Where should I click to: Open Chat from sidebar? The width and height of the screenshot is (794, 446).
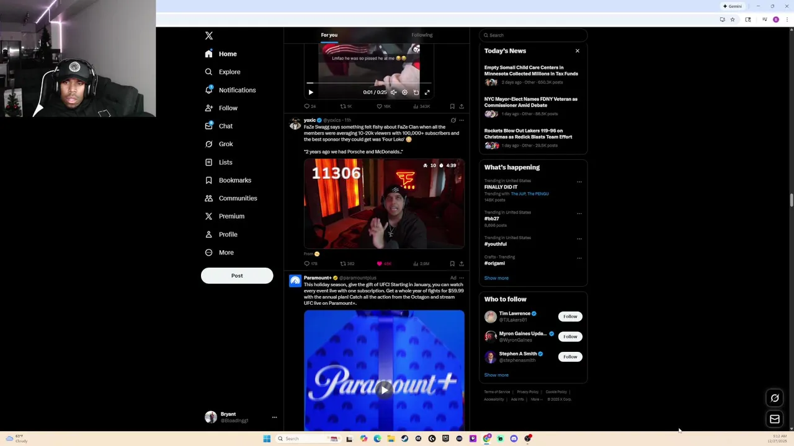tap(219, 126)
